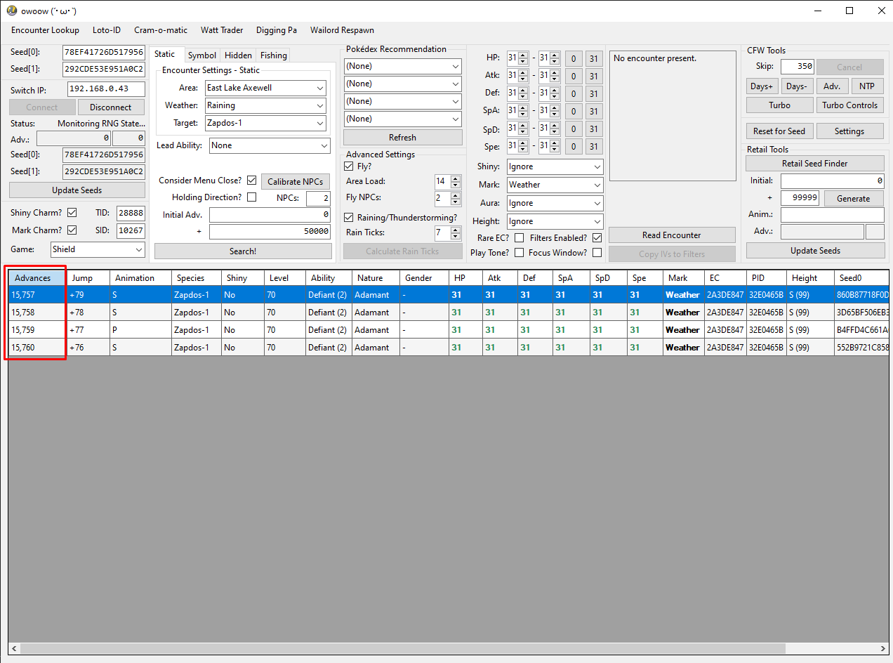
Task: Click the Calibrate NPCs button
Action: [295, 181]
